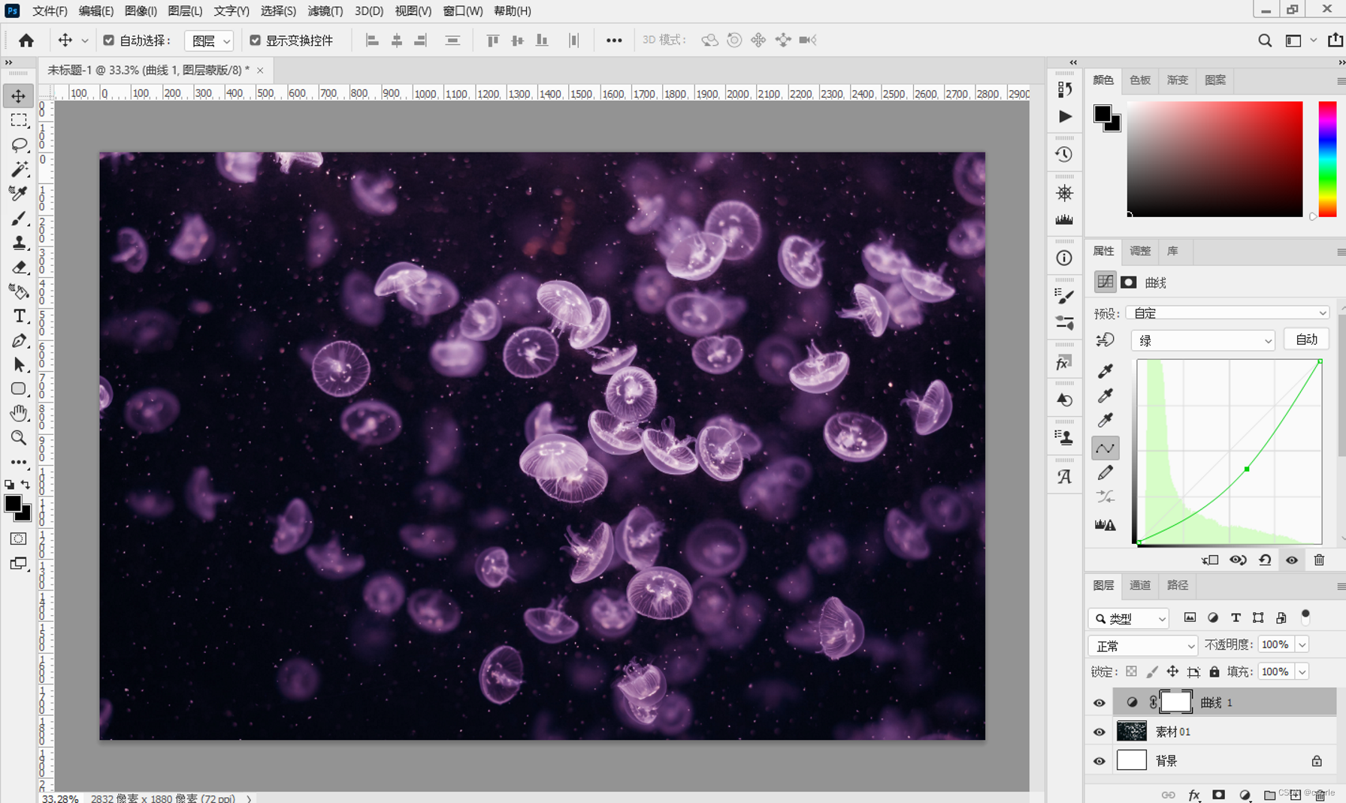Screen dimensions: 1346x803
Task: Toggle lock transparent pixels
Action: click(1131, 672)
